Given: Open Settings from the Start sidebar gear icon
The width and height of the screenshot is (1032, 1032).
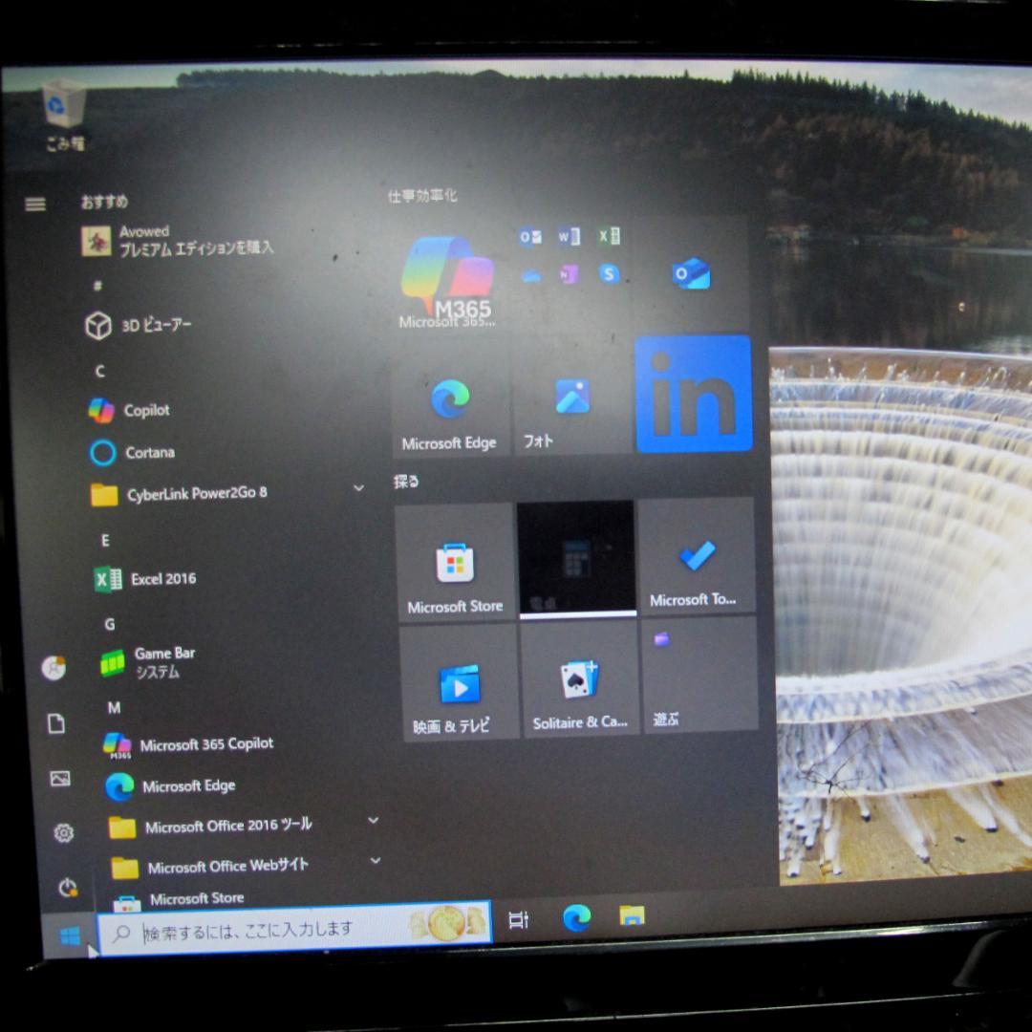Looking at the screenshot, I should [x=62, y=833].
